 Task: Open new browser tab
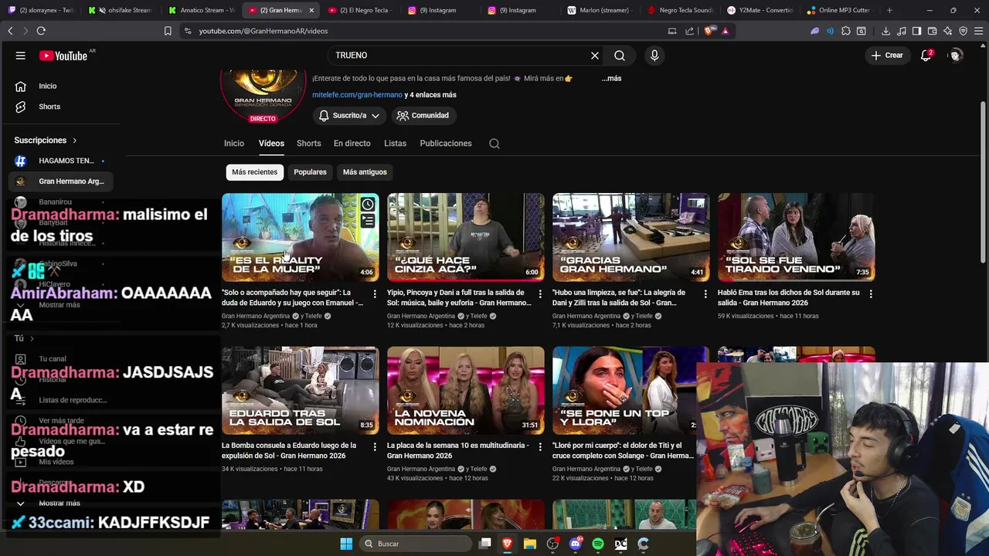(889, 10)
